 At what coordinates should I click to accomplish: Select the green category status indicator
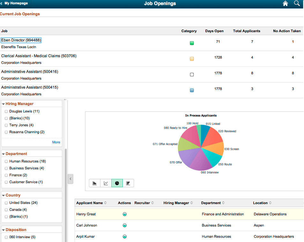tap(191, 43)
